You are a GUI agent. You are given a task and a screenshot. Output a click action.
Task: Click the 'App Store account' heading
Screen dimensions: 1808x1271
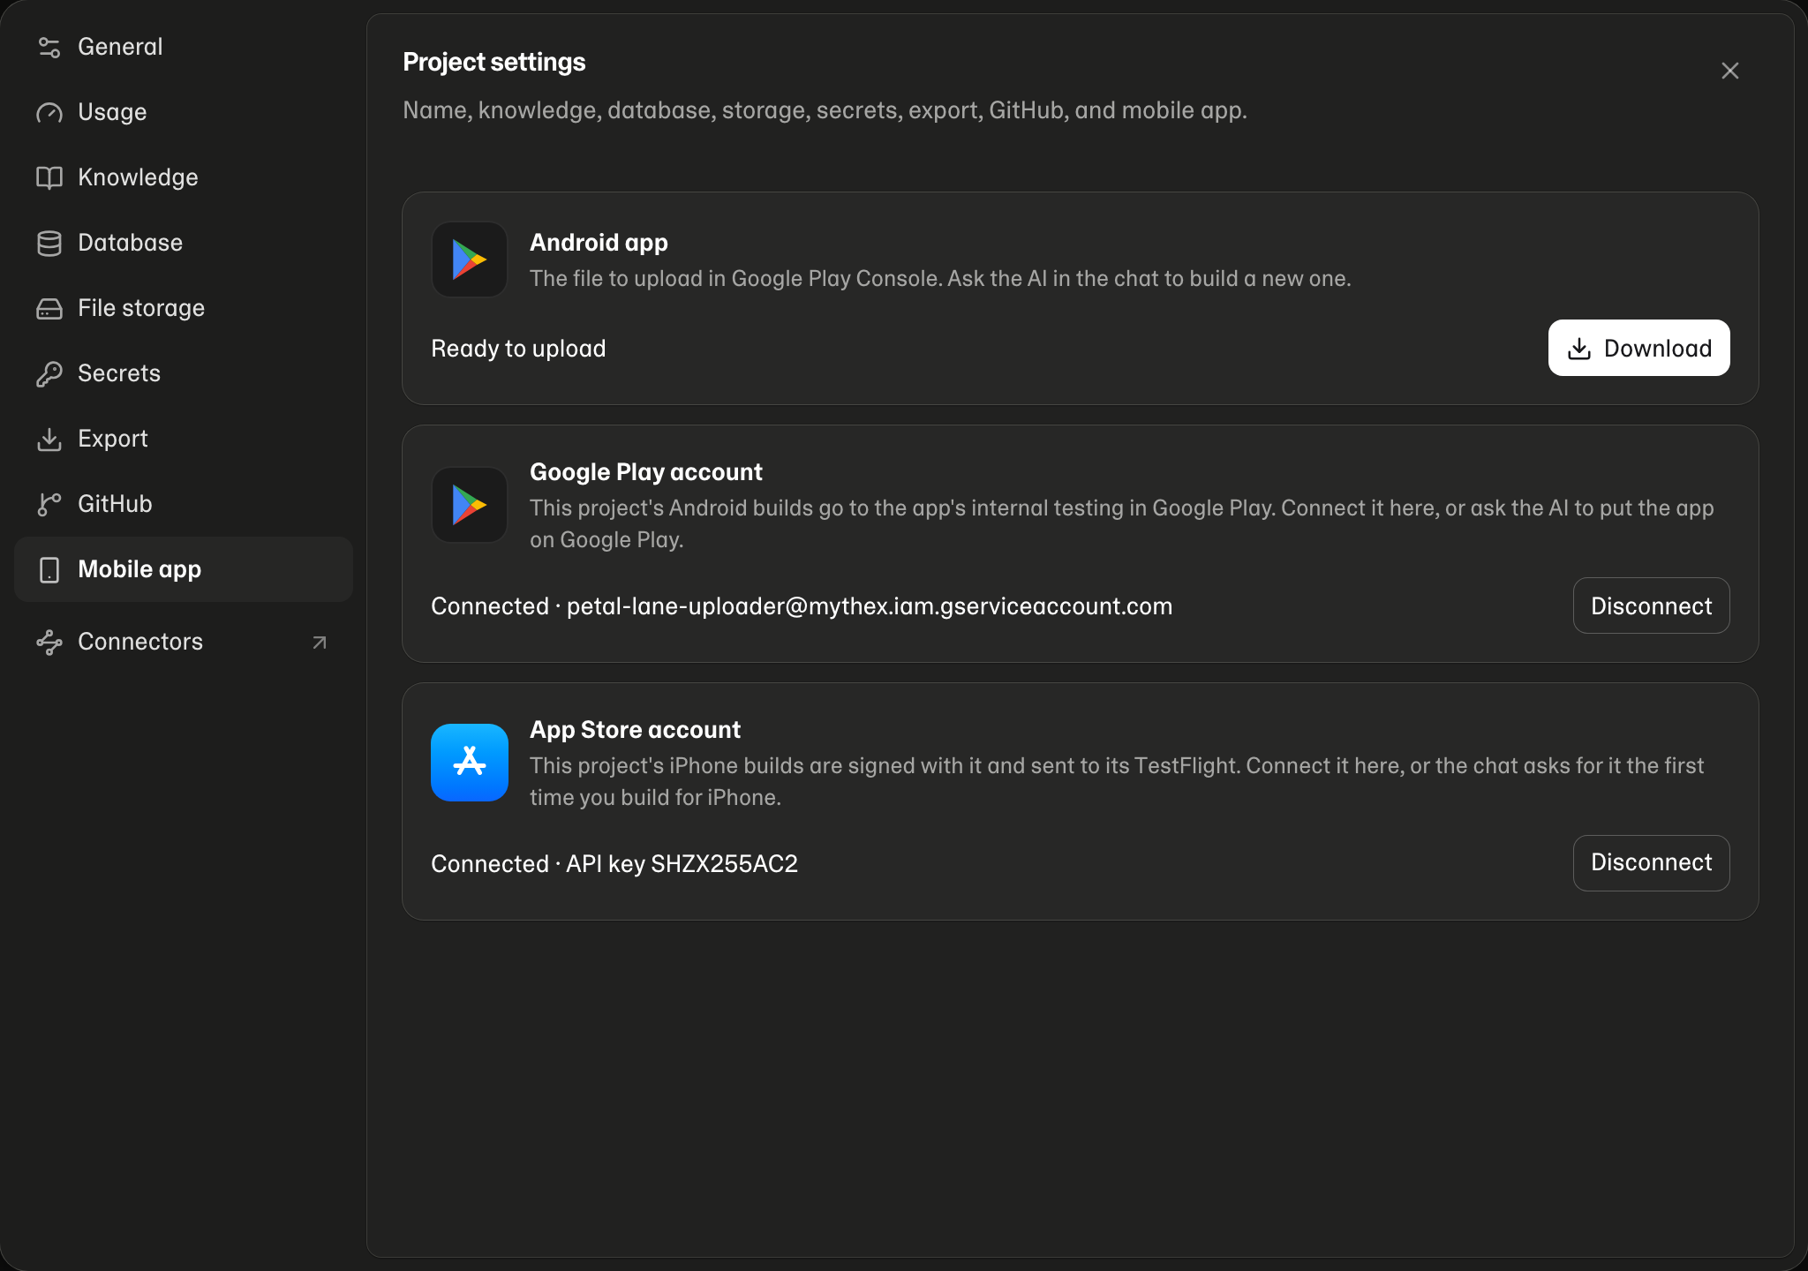tap(635, 730)
